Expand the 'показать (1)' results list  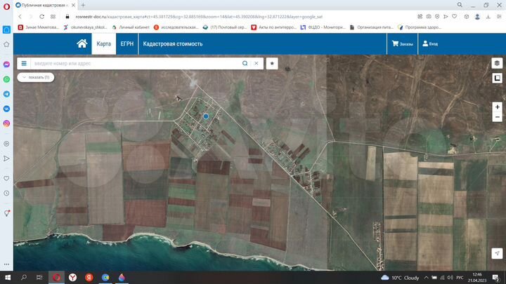click(x=35, y=77)
